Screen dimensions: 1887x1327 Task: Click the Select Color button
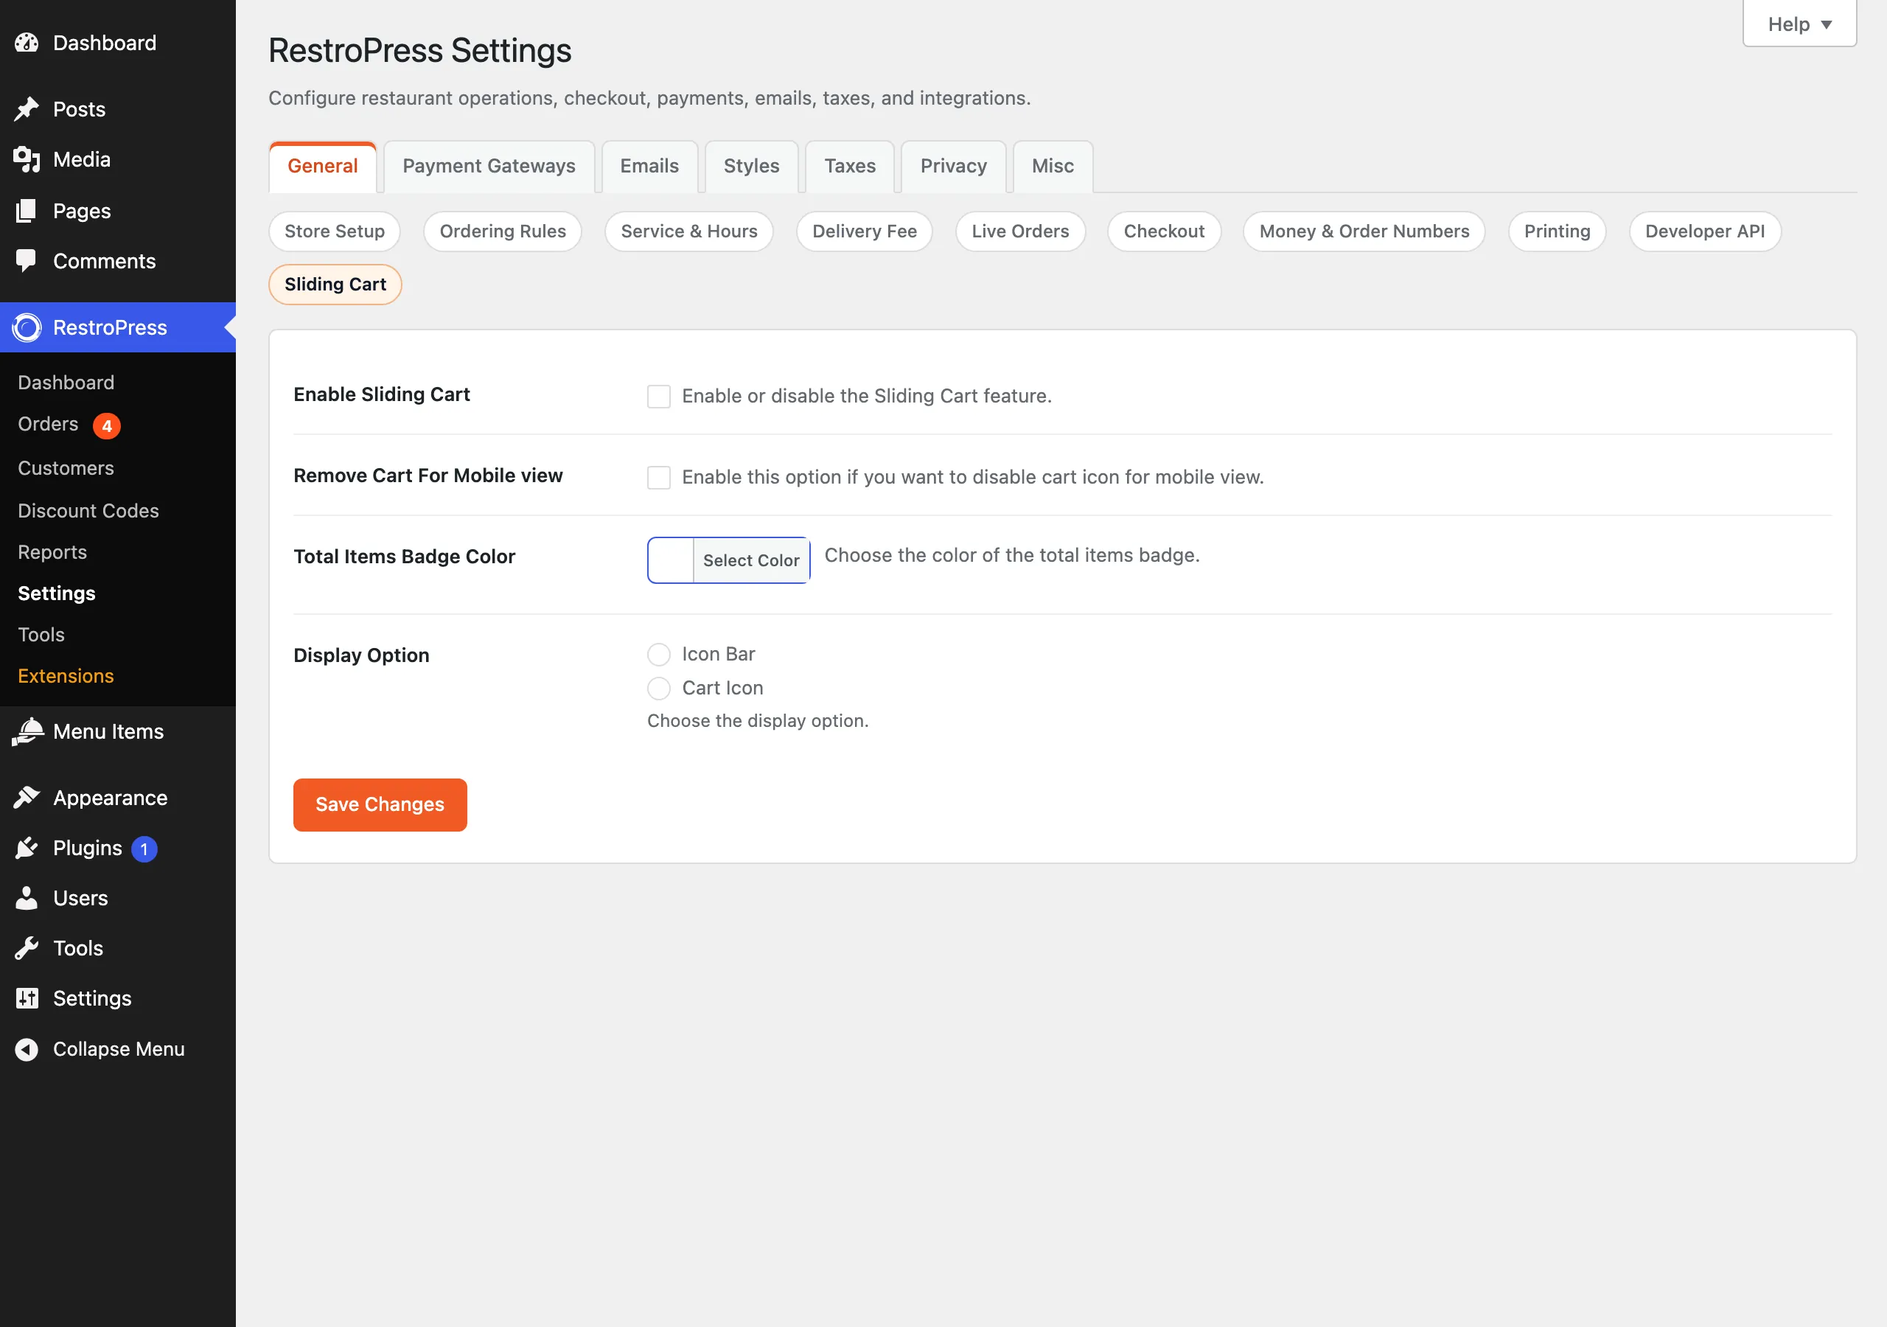pos(751,560)
